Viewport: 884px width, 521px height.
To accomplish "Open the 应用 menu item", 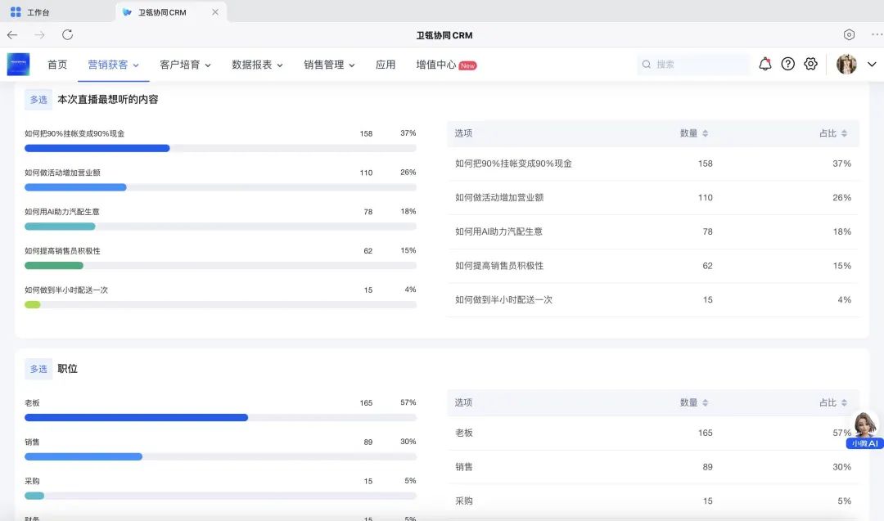I will (x=386, y=65).
